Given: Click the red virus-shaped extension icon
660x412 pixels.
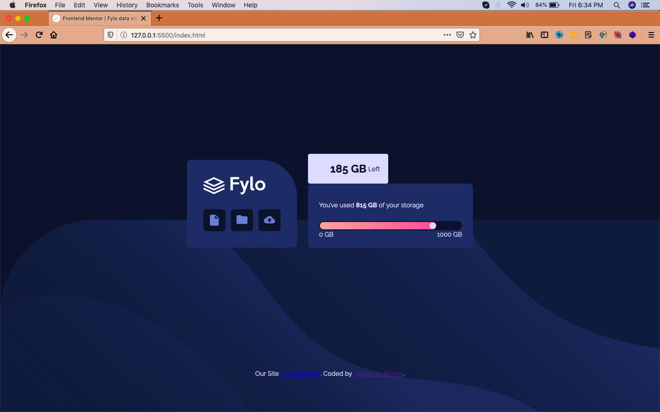Looking at the screenshot, I should 618,35.
